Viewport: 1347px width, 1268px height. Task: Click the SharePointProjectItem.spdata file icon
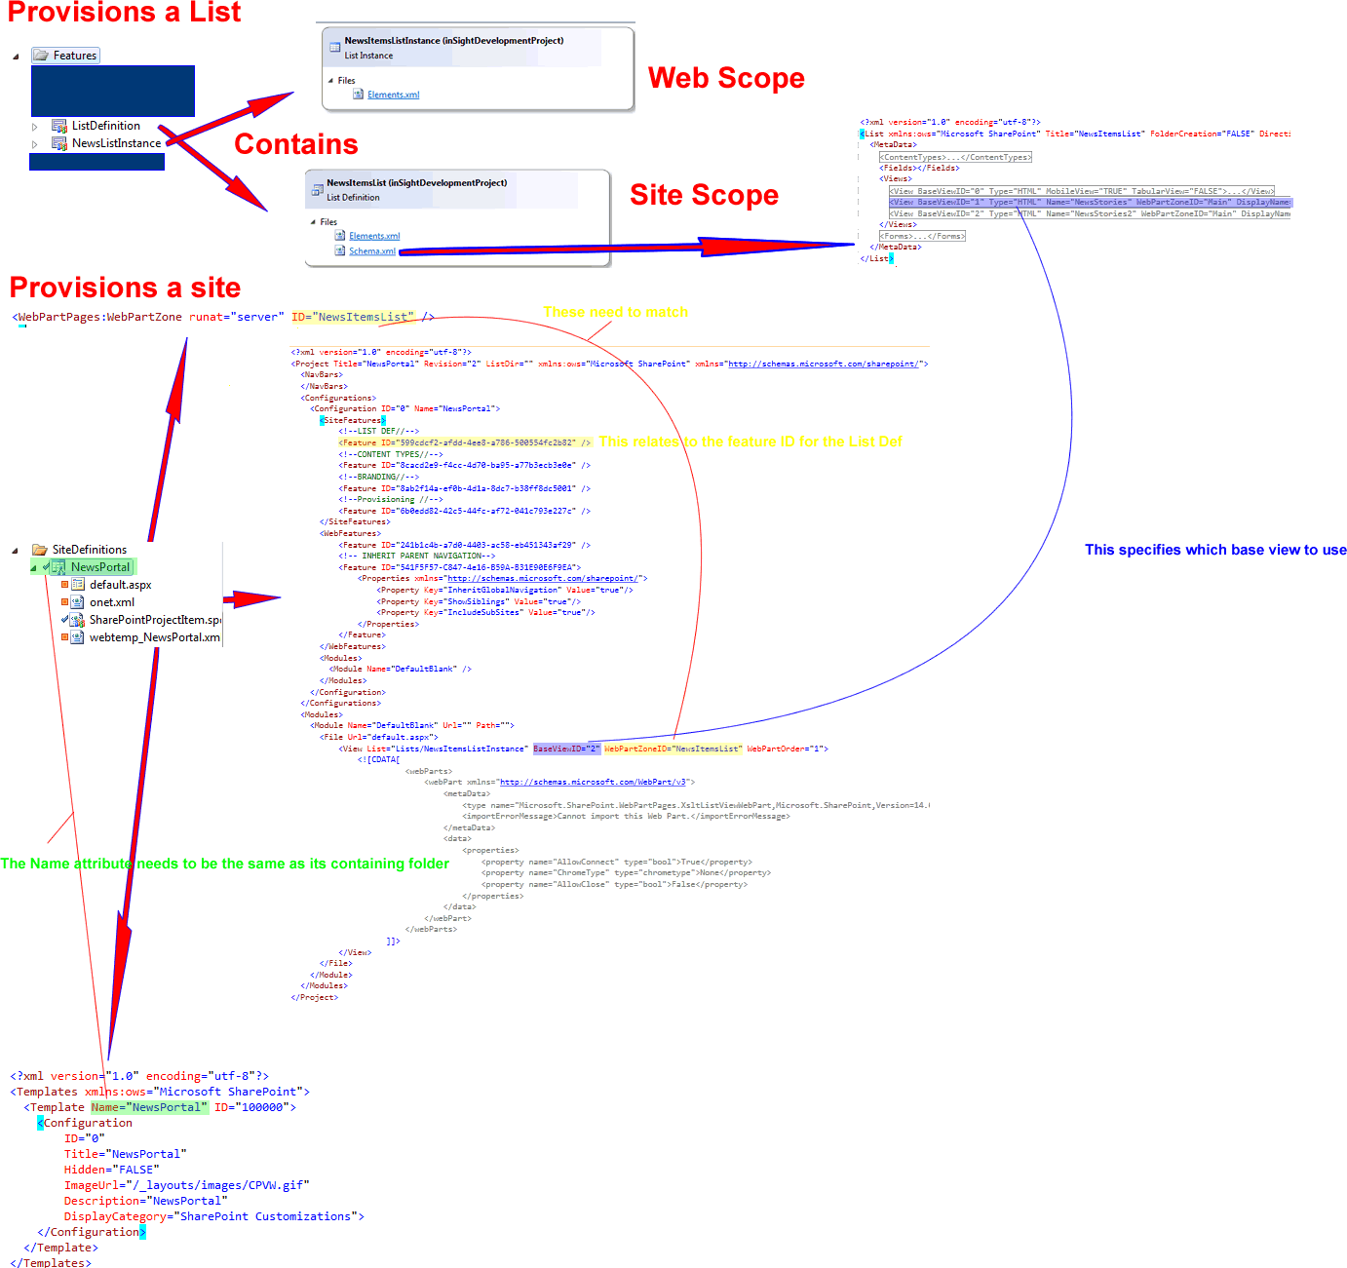(78, 620)
